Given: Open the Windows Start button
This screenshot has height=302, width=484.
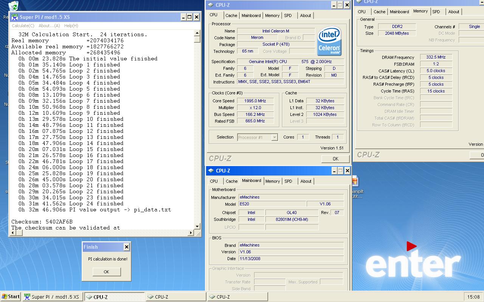Looking at the screenshot, I should [11, 297].
